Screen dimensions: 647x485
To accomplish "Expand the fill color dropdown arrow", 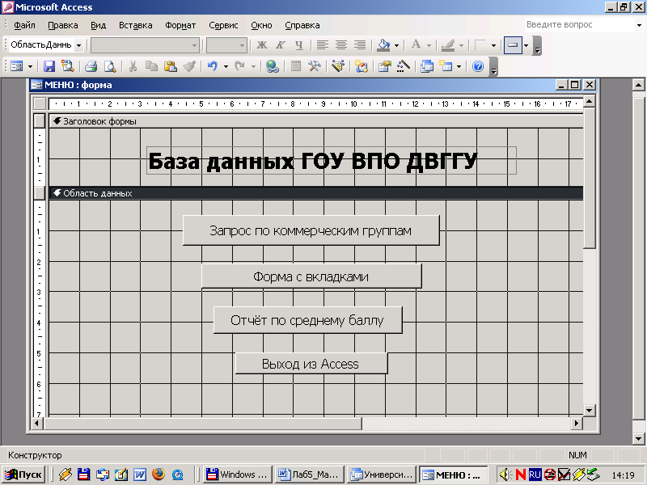I will [x=396, y=45].
